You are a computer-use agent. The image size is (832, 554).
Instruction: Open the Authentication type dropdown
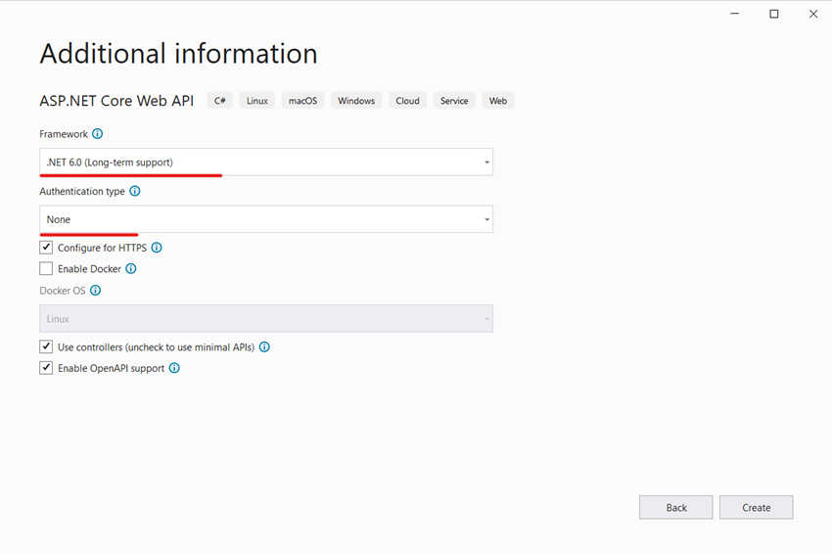point(266,219)
